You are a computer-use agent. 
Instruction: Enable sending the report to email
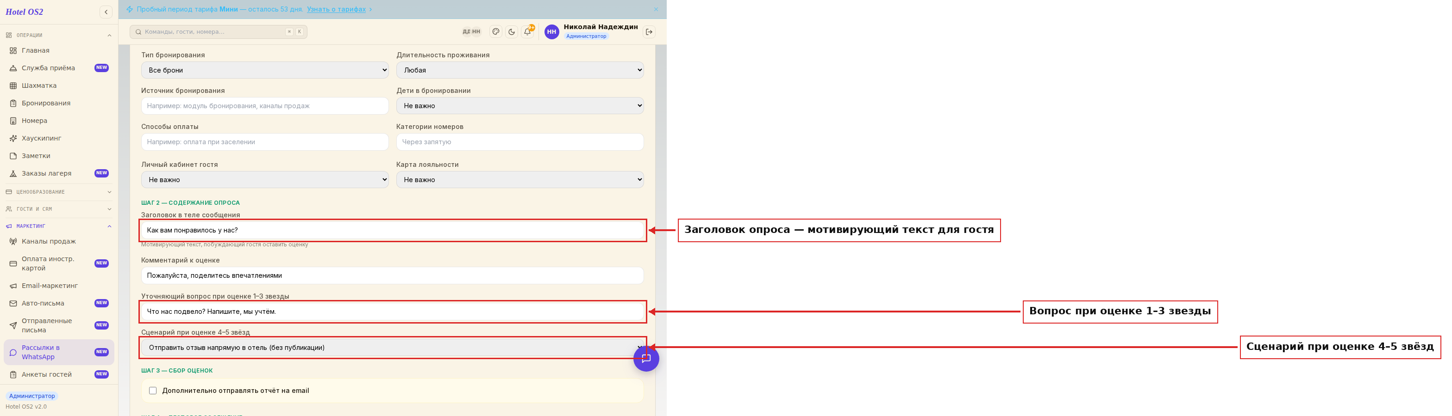[x=153, y=391]
